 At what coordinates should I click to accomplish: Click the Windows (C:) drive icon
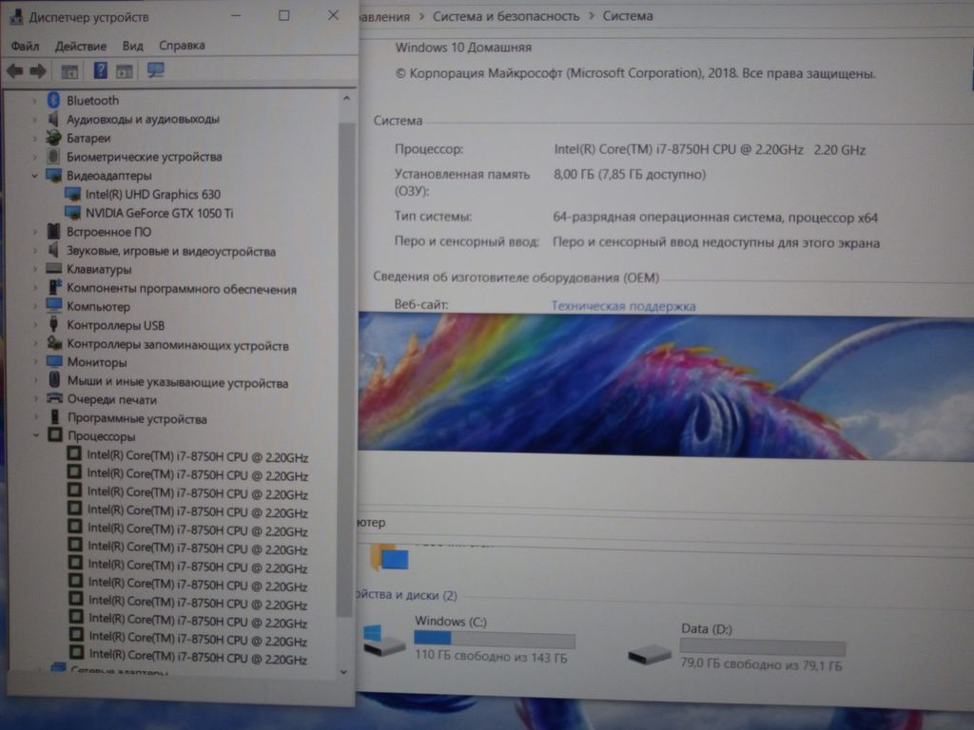click(x=385, y=643)
